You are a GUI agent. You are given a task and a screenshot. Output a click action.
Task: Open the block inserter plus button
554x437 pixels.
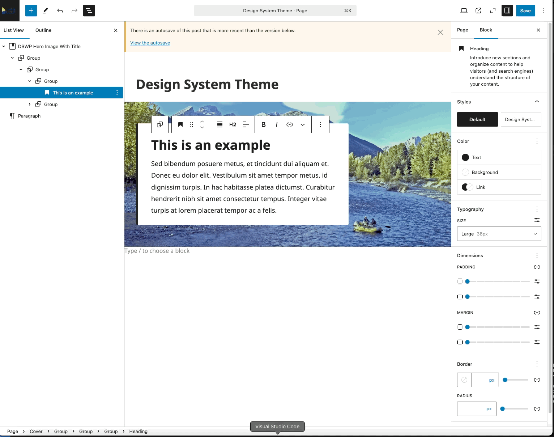coord(31,10)
